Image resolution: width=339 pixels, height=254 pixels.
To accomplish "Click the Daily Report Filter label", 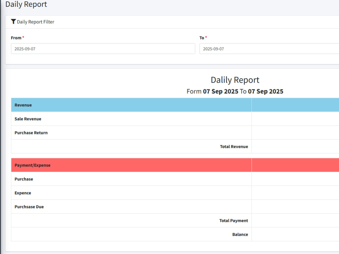I will (x=36, y=22).
